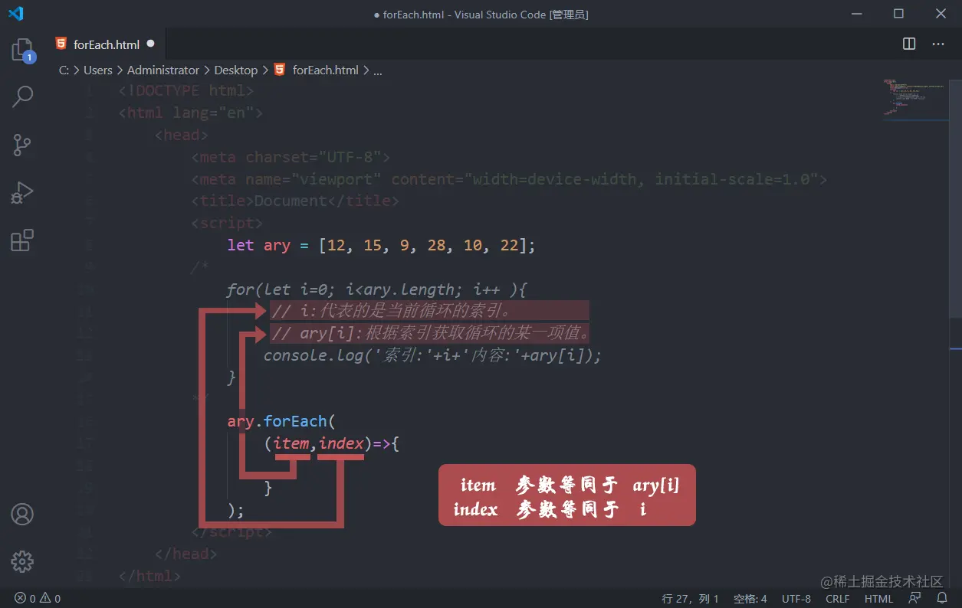Open the feedback icon in status bar
Viewport: 962px width, 608px height.
(914, 598)
